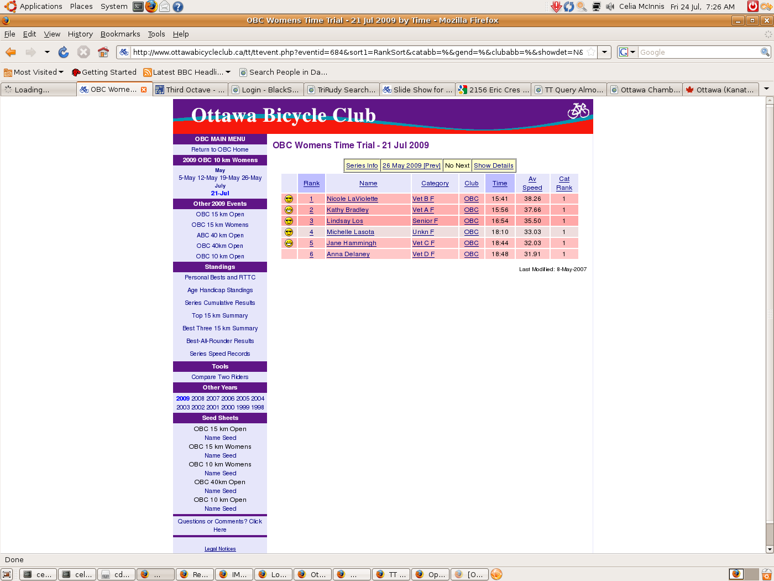Image resolution: width=774 pixels, height=581 pixels.
Task: Click the browser Back arrow button
Action: [x=11, y=52]
